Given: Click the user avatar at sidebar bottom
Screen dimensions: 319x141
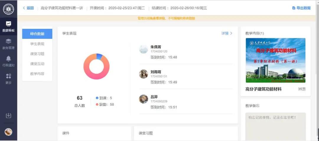Looking at the screenshot, I should coord(8,132).
